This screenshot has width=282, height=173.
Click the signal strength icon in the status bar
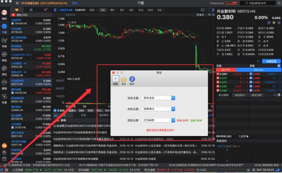coord(277,170)
